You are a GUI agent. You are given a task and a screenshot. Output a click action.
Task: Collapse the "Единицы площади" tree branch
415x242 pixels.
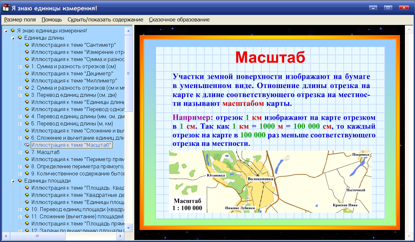[13, 181]
